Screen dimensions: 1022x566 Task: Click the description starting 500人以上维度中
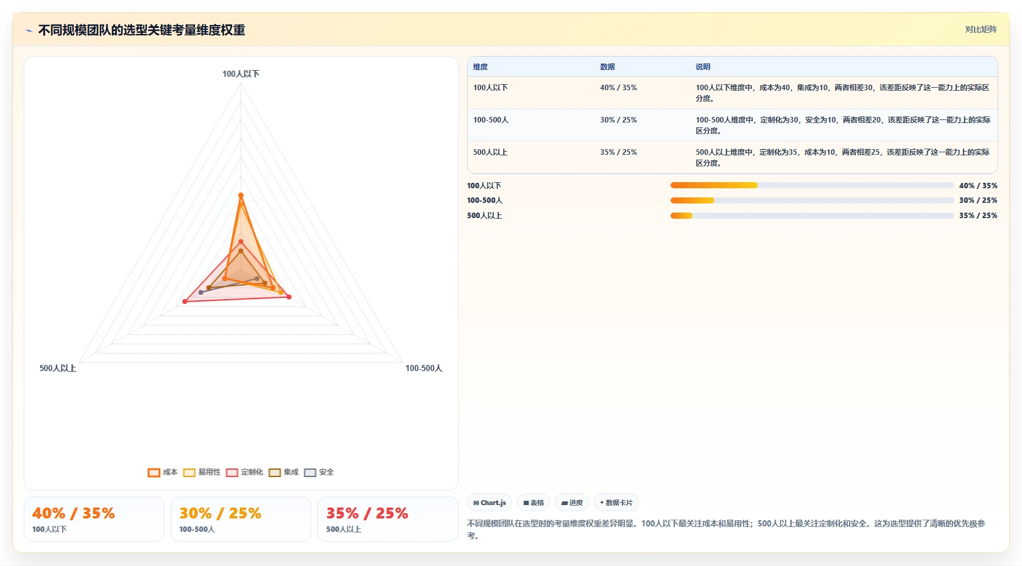(x=843, y=158)
